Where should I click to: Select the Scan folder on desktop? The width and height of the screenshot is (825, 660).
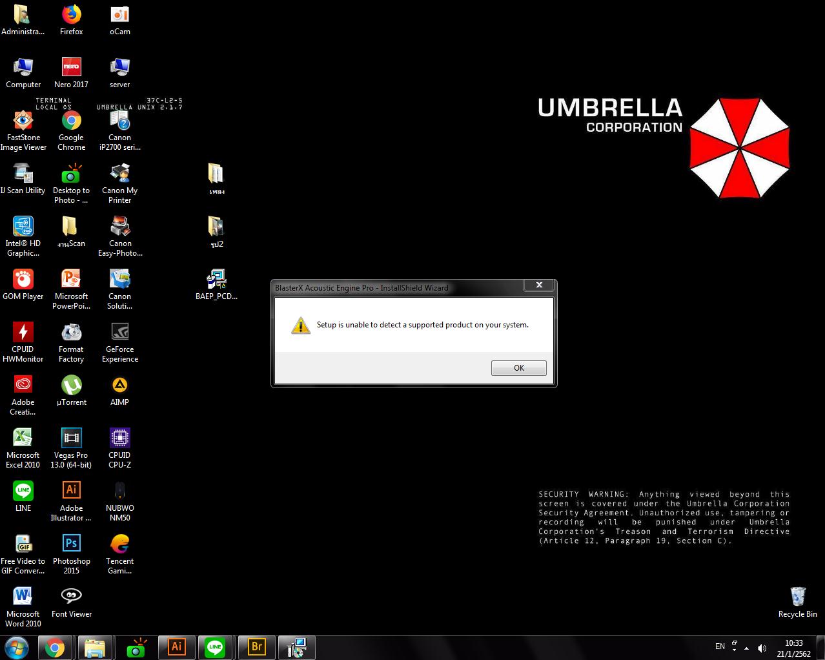pyautogui.click(x=72, y=232)
